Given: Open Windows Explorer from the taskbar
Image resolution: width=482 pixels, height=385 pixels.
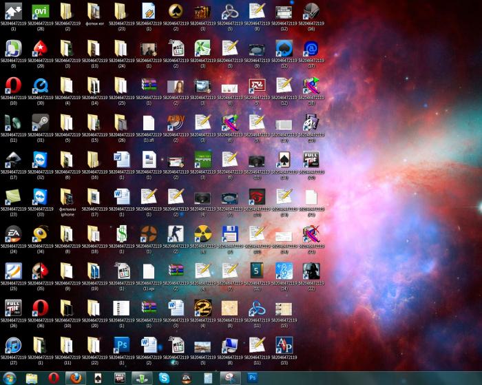Looking at the screenshot, I should (x=32, y=378).
